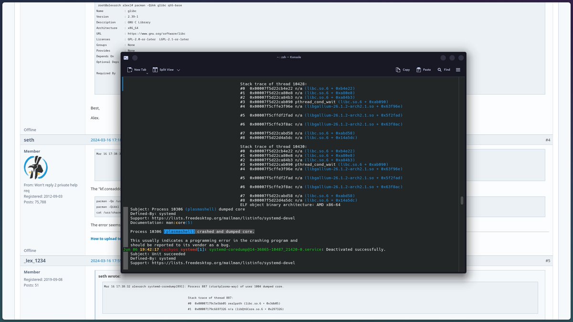
Task: Click seth's avatar image in forum
Action: [36, 167]
